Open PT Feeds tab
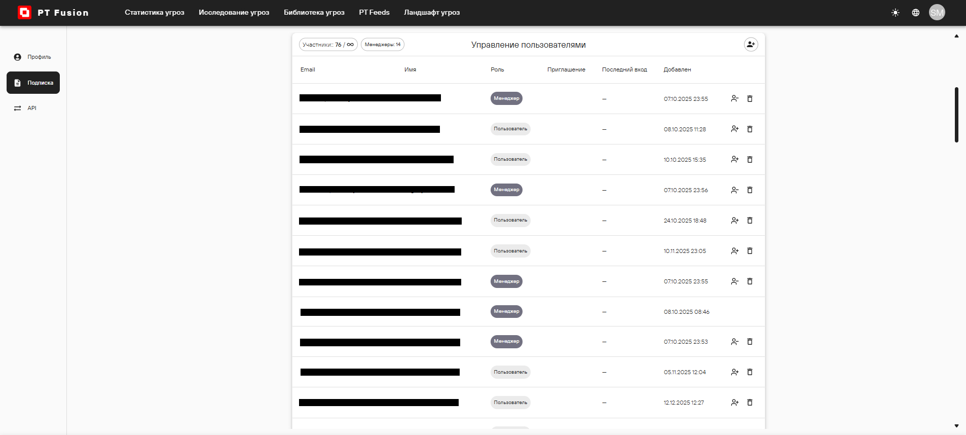 coord(375,13)
